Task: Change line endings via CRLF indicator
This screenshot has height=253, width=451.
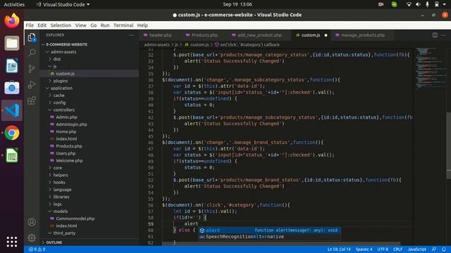Action: (x=397, y=249)
